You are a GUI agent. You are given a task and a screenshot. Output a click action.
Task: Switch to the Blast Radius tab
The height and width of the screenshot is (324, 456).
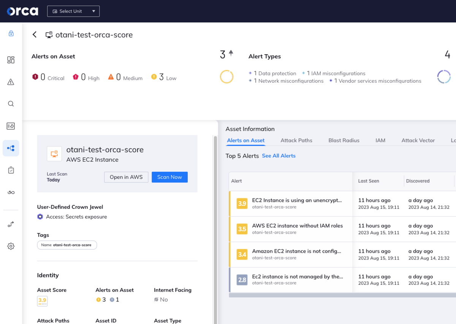(x=344, y=140)
